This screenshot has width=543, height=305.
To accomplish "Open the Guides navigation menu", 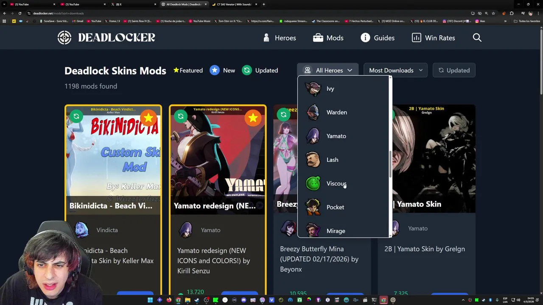I will (x=378, y=38).
